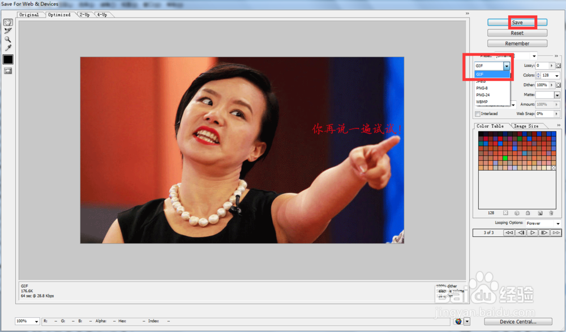This screenshot has width=566, height=332.
Task: Open the optimize panel flyout menu arrows
Action: click(556, 56)
